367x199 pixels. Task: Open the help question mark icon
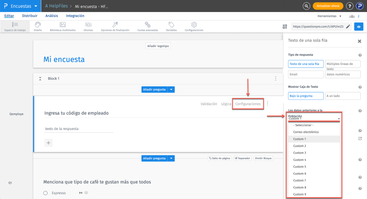pyautogui.click(x=350, y=6)
